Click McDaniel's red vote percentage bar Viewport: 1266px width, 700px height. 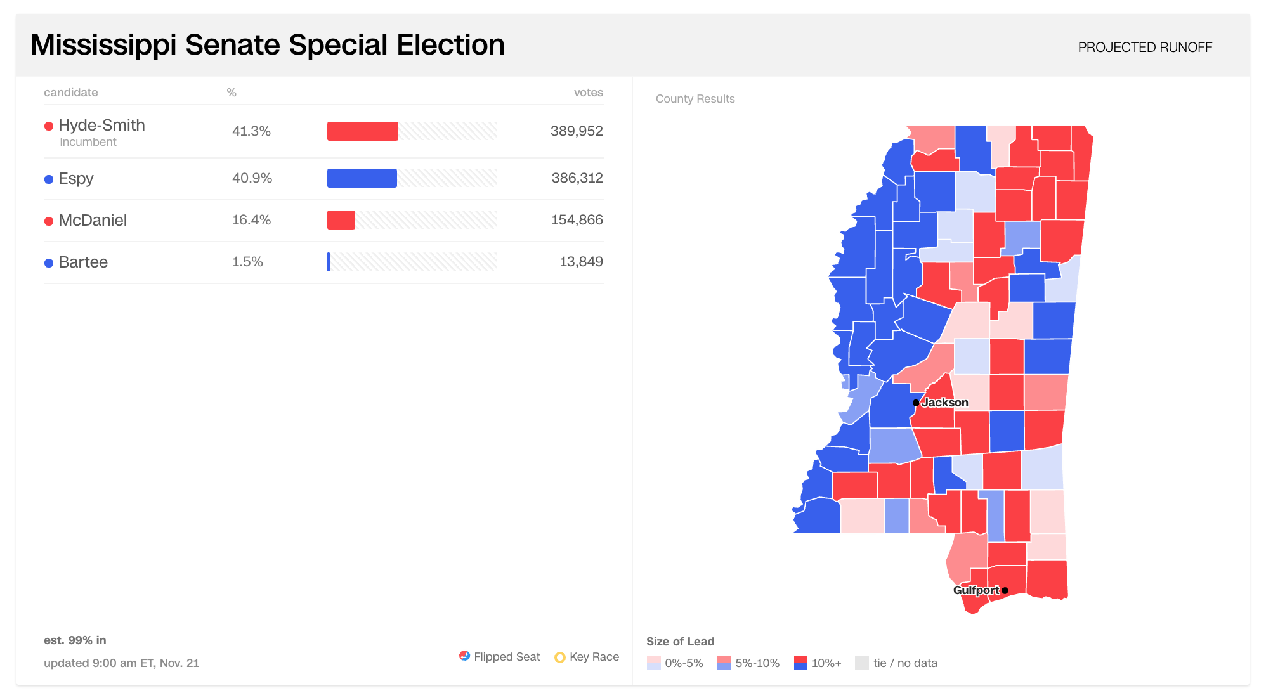pyautogui.click(x=341, y=220)
